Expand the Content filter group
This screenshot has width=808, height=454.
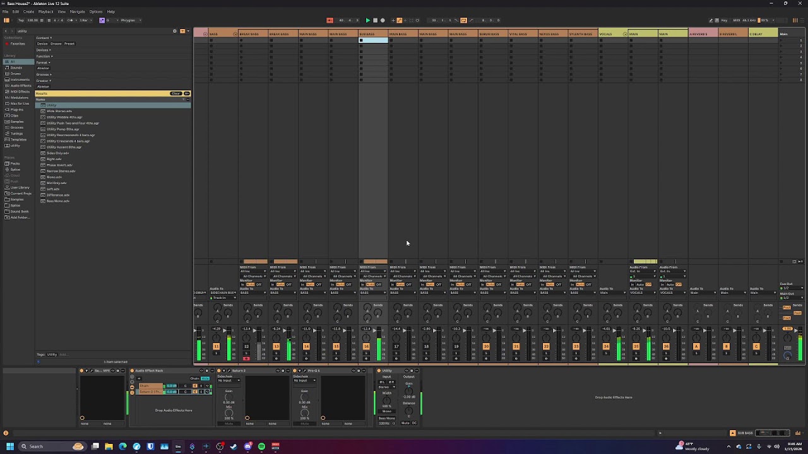(x=44, y=38)
